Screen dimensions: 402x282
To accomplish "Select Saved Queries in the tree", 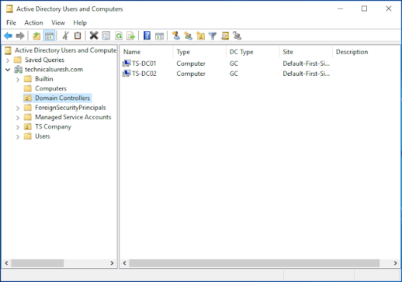I will (x=45, y=60).
